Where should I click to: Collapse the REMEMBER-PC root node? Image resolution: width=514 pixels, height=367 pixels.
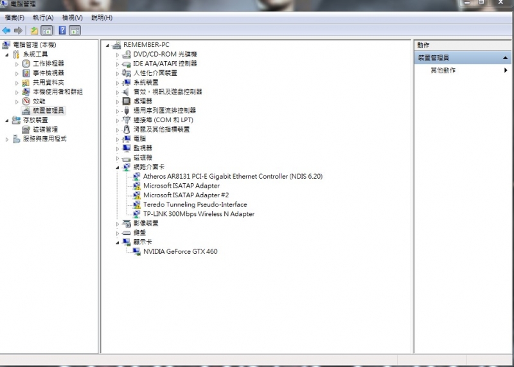point(107,46)
